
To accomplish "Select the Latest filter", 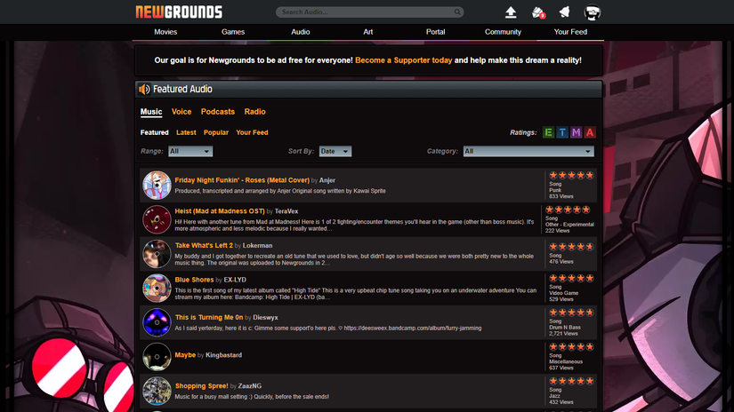I will click(x=186, y=132).
